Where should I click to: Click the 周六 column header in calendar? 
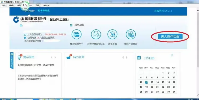click(174, 68)
